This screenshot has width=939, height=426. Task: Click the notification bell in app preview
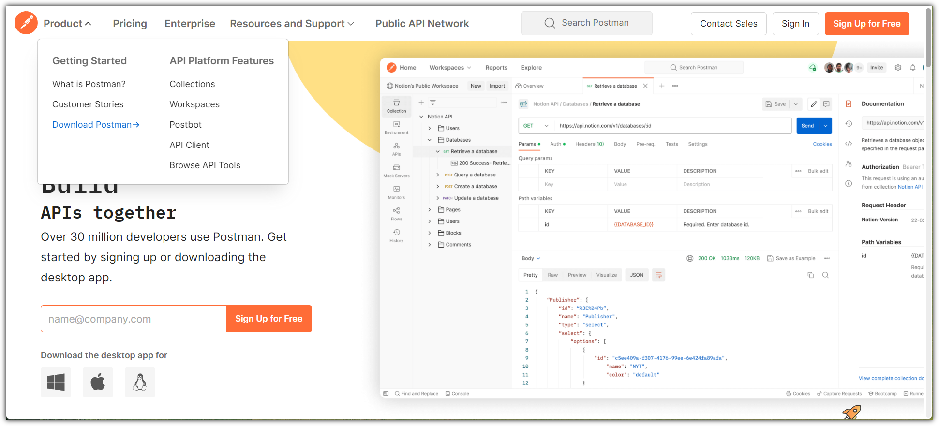point(913,68)
